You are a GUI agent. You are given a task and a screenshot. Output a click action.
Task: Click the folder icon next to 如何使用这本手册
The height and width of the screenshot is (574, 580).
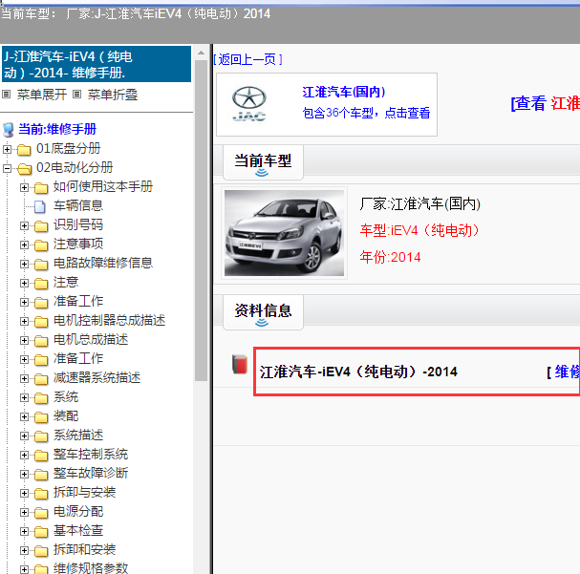tap(41, 188)
